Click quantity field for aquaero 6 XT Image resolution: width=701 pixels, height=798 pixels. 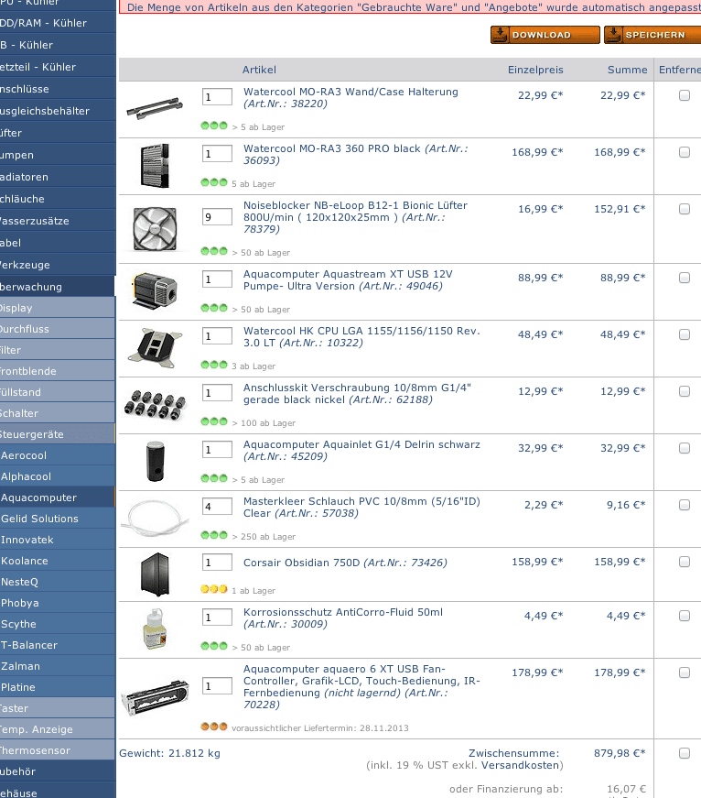[x=217, y=686]
